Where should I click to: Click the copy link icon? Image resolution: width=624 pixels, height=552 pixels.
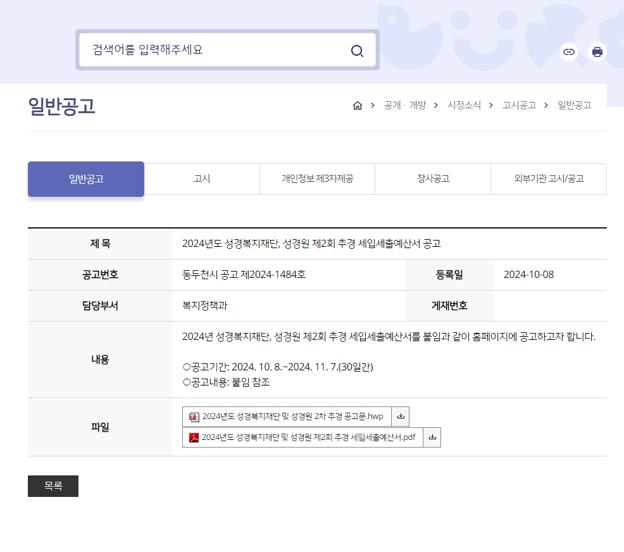tap(569, 52)
